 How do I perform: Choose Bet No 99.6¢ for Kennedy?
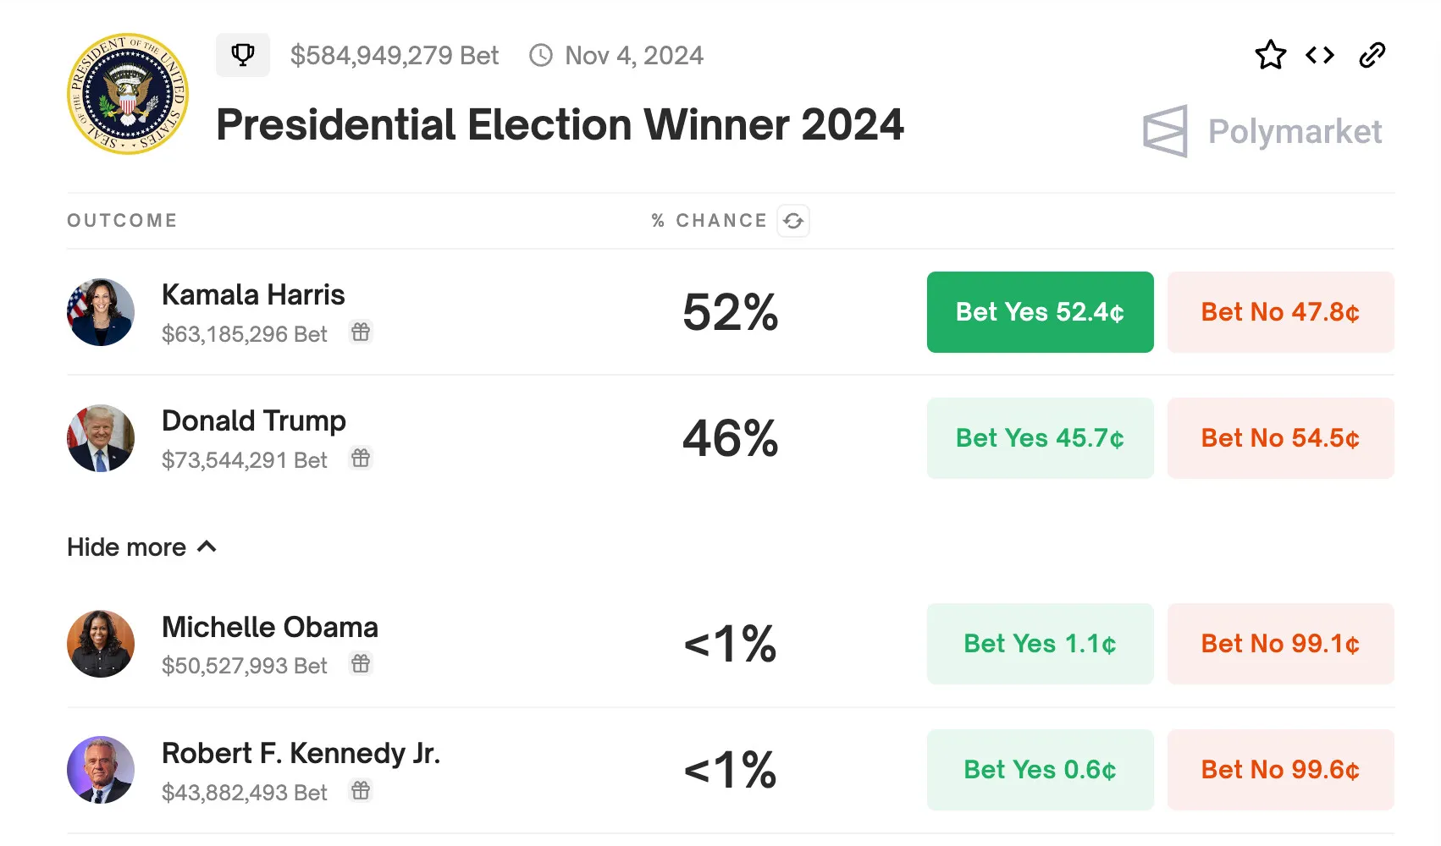(1280, 770)
